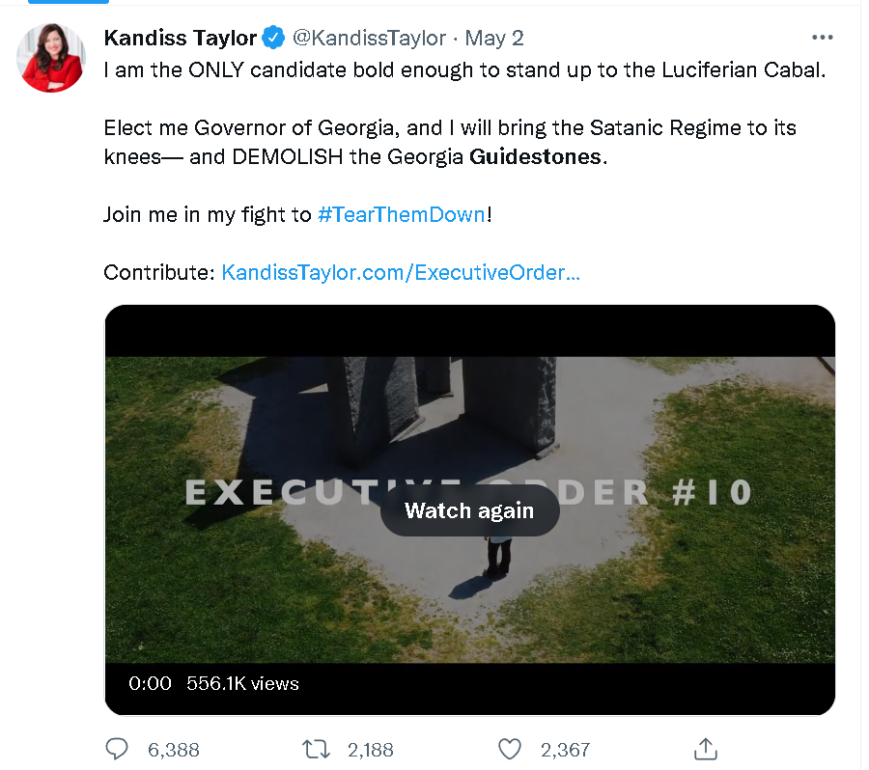
Task: Open the share tweet icon
Action: (x=706, y=749)
